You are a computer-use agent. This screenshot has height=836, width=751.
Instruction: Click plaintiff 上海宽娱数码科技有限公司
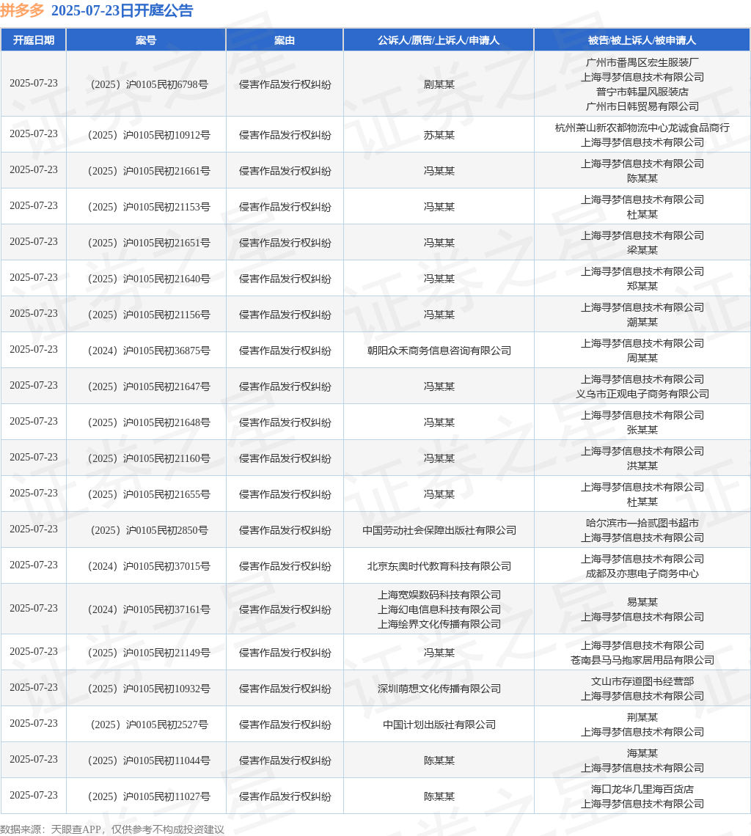click(439, 595)
